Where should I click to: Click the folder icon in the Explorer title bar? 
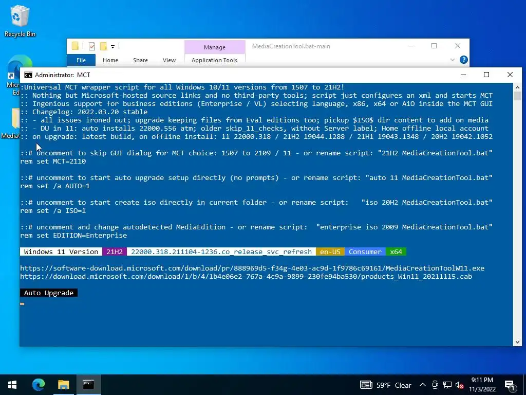(x=75, y=46)
